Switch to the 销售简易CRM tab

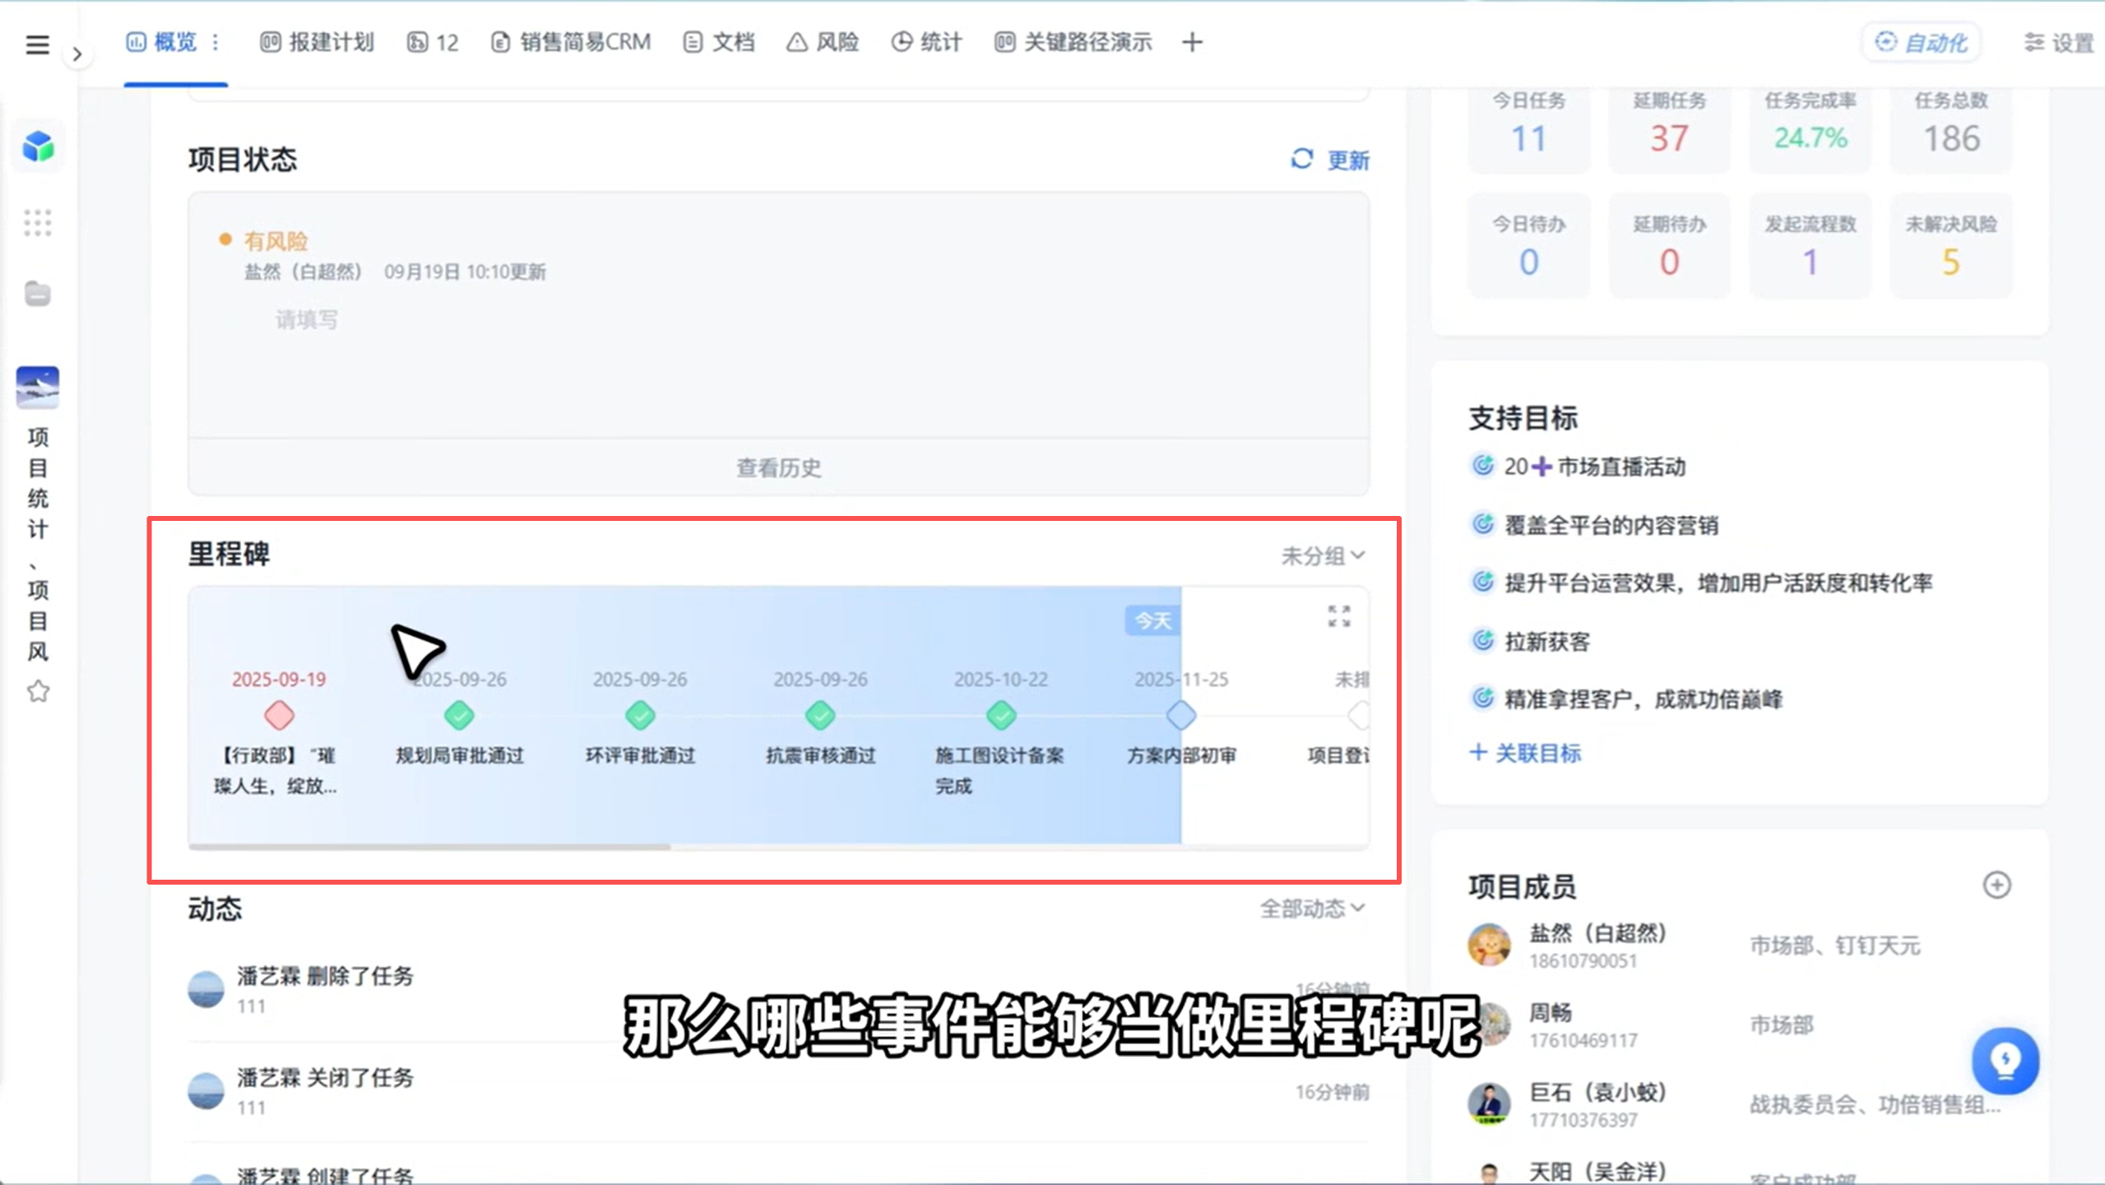point(571,42)
